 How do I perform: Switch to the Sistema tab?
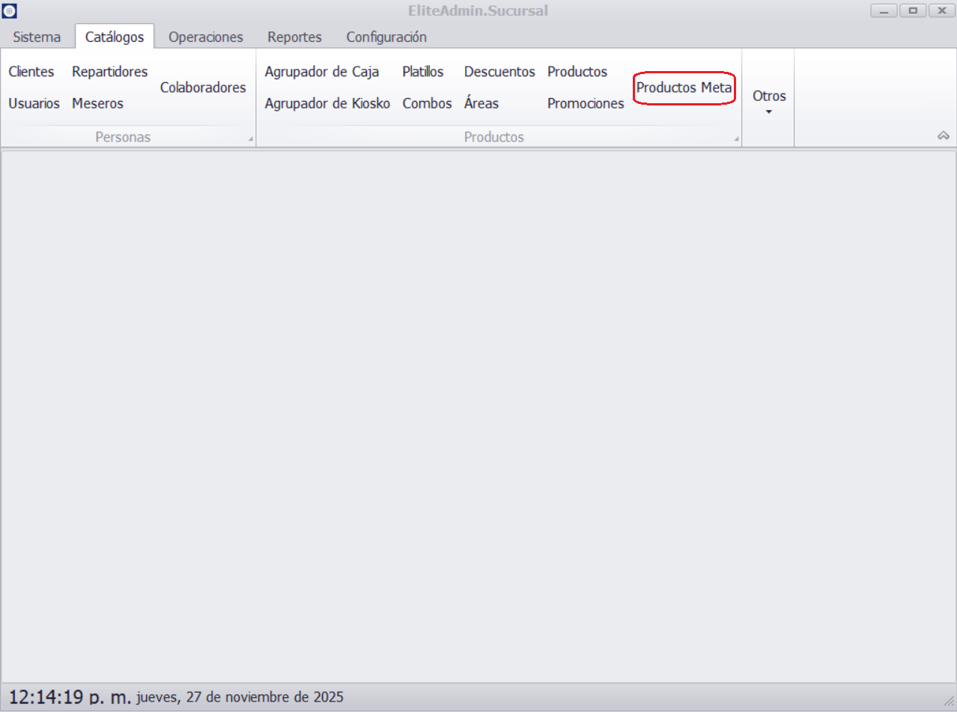coord(37,37)
